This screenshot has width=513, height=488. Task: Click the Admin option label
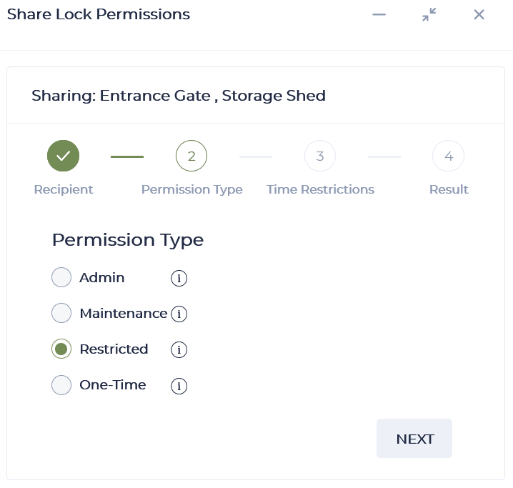point(102,278)
